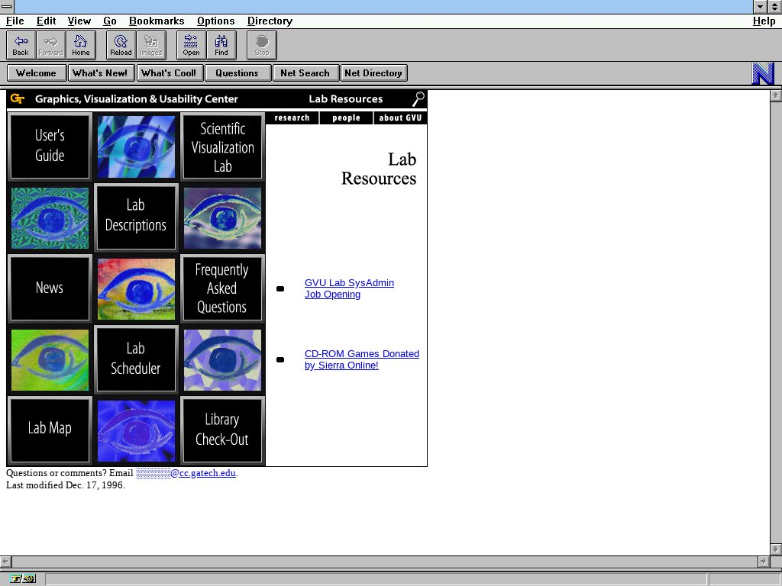Click the Netscape N logo
This screenshot has height=586, width=782.
click(x=763, y=73)
